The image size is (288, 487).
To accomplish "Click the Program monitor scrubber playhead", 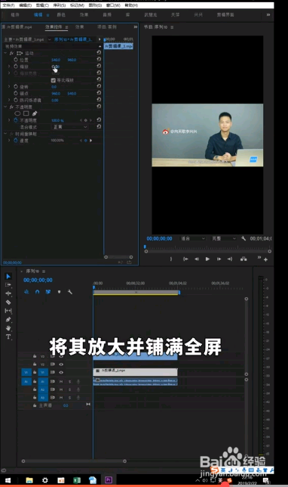I will (x=145, y=247).
